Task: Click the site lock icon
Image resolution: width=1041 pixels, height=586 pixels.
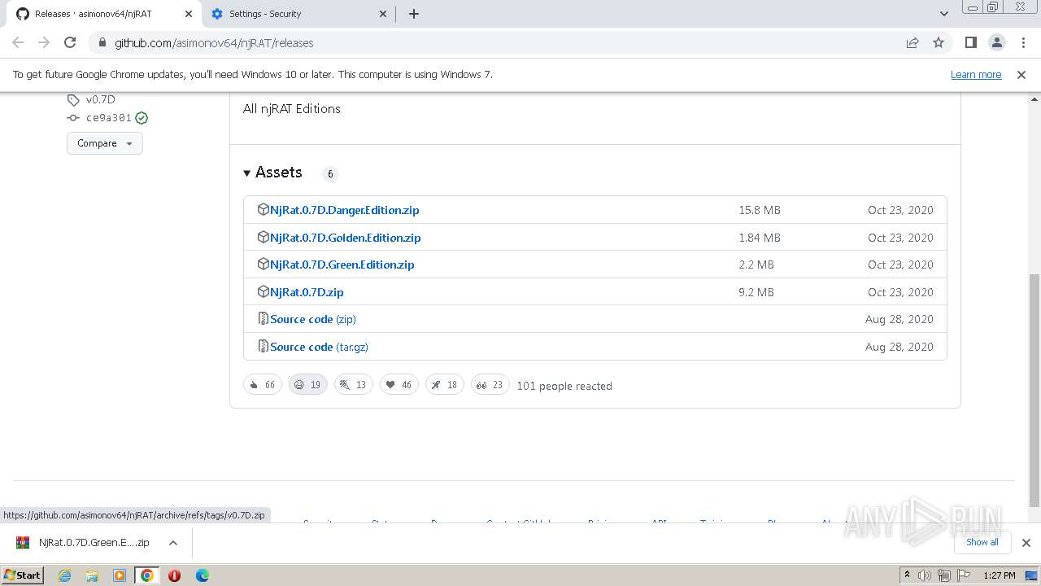Action: coord(102,42)
